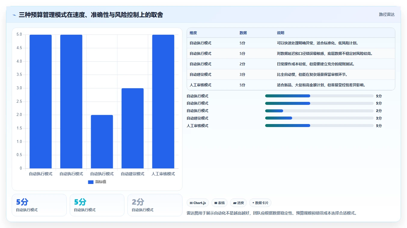Open the dark blue 5分 data card
The height and width of the screenshot is (228, 407).
[39, 205]
